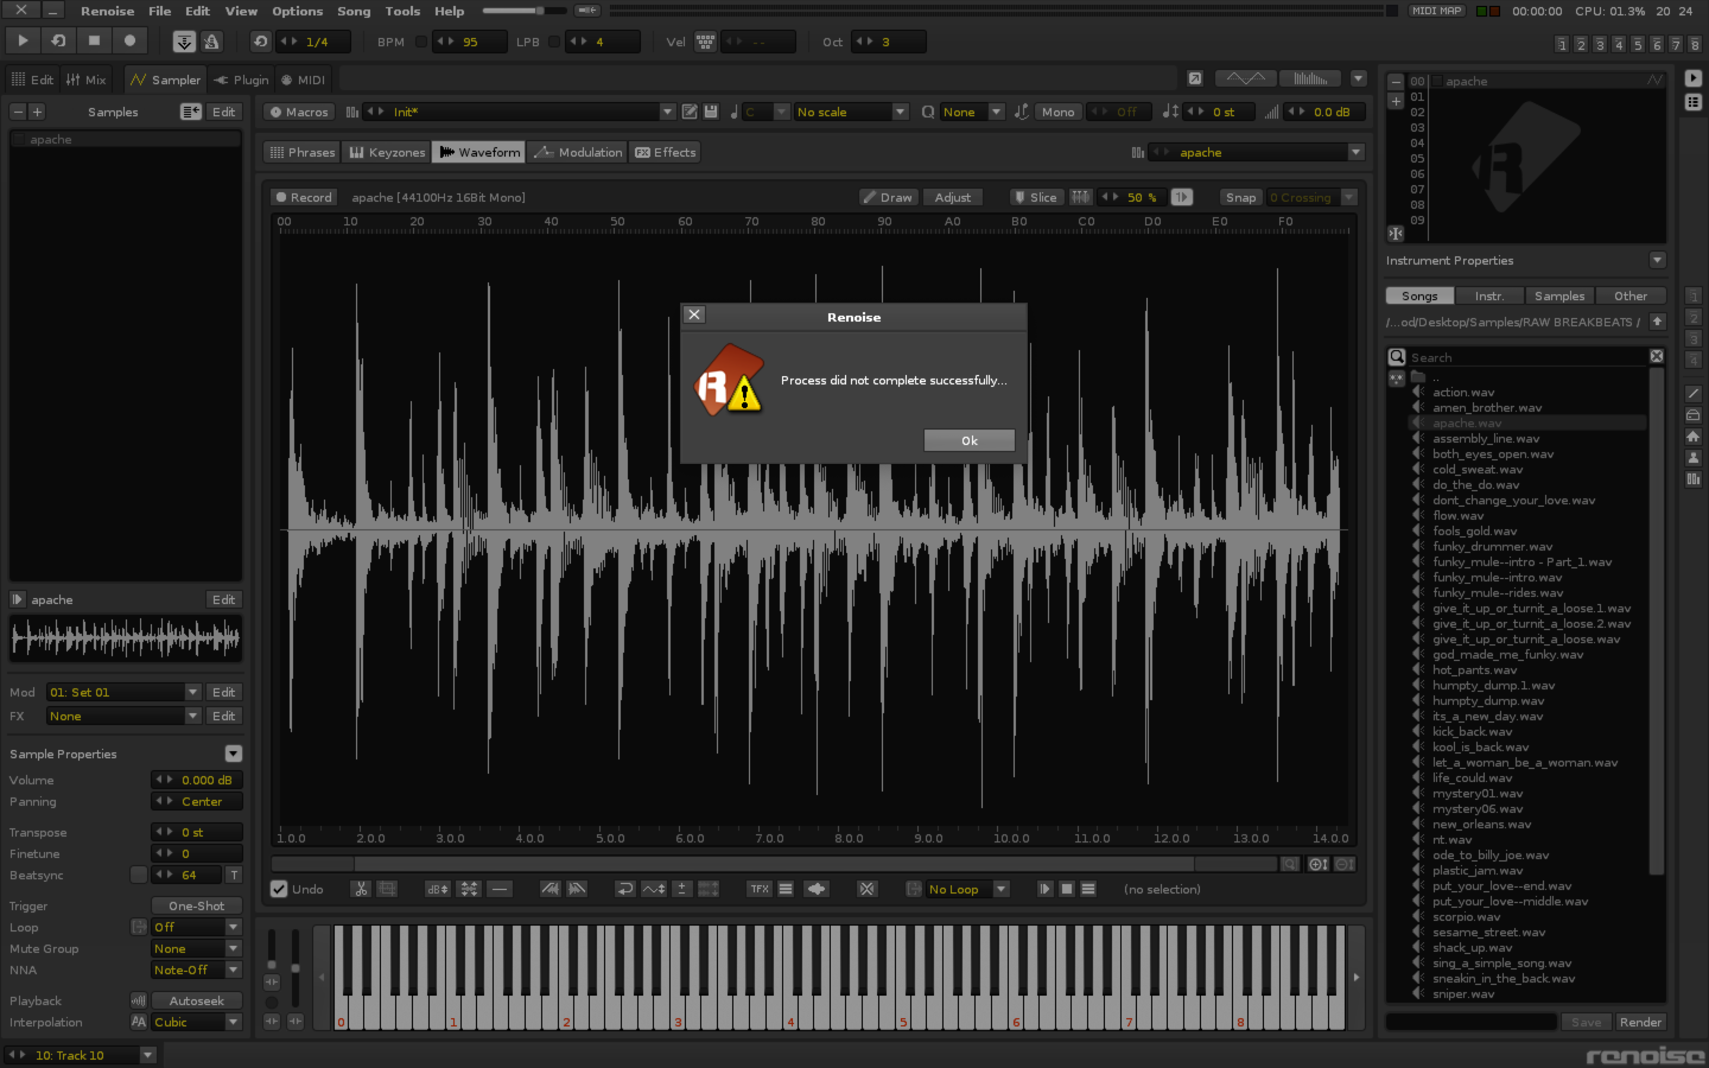Collapse the Sample Properties expander
This screenshot has height=1068, width=1709.
point(233,753)
